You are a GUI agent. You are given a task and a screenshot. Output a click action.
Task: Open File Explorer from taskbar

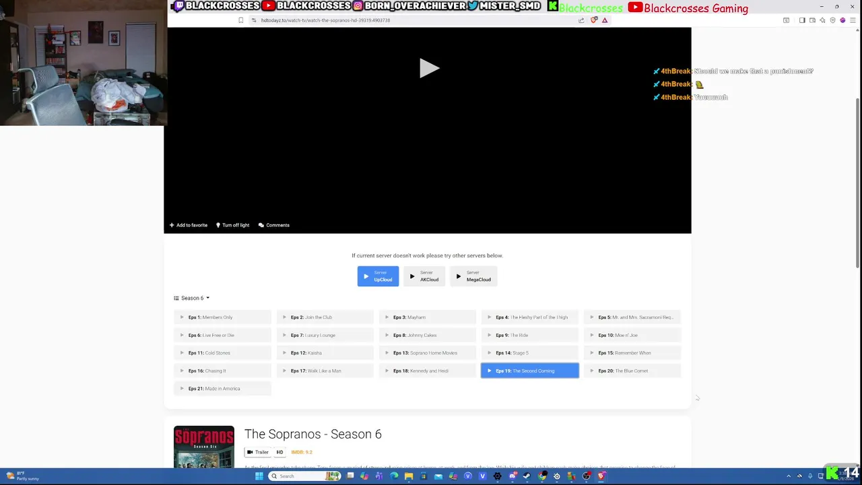tap(409, 476)
